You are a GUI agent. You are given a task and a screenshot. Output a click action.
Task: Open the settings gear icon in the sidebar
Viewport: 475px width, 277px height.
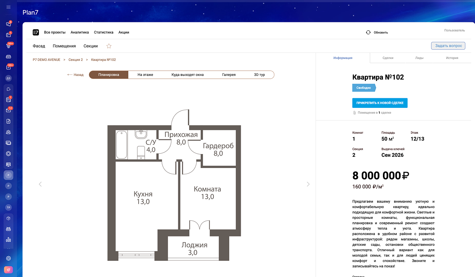8,259
